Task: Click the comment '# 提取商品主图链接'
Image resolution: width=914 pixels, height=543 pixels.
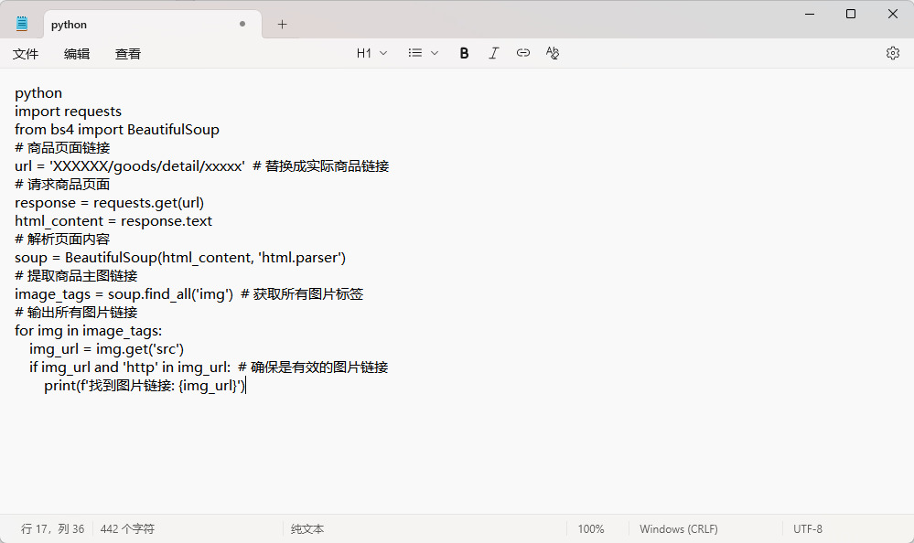Action: (x=76, y=276)
